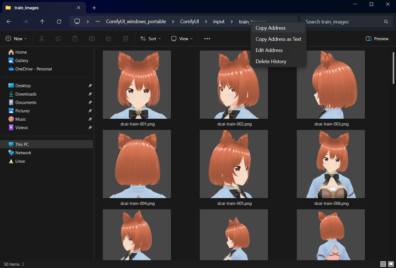Go up one folder level

click(42, 22)
